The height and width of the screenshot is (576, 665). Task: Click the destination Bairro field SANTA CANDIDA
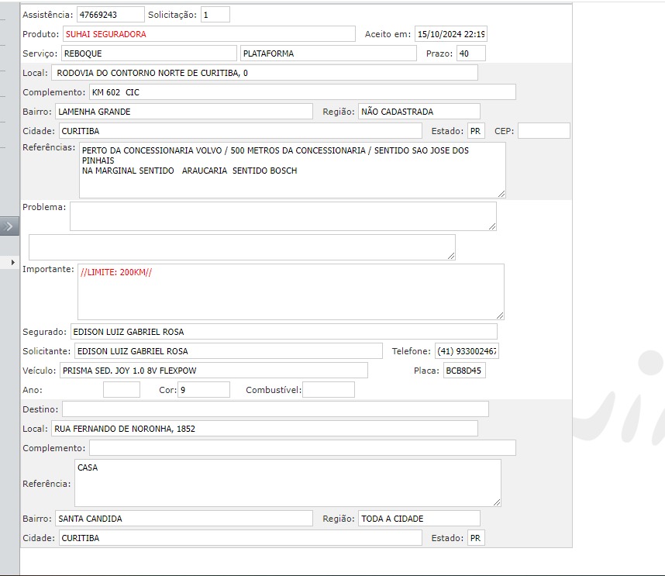[184, 519]
